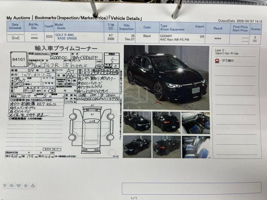This screenshot has width=267, height=200.
Task: Open the My Auctions breadcrumb
Action: 18,18
